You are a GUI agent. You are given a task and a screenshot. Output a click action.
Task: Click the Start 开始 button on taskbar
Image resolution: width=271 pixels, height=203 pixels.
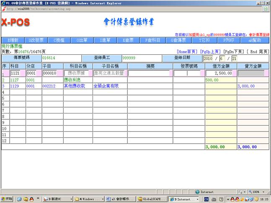click(x=7, y=199)
